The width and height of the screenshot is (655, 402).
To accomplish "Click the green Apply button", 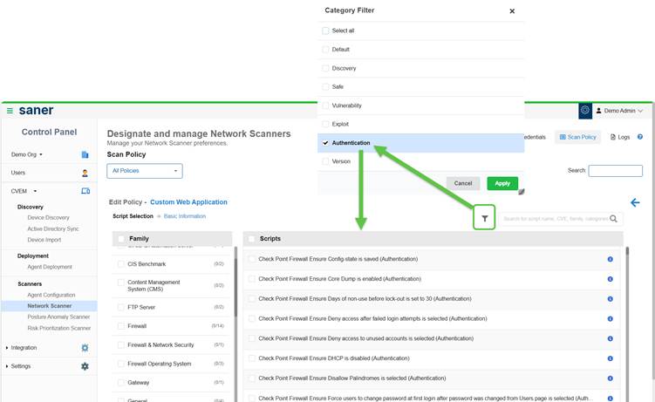I will 502,183.
